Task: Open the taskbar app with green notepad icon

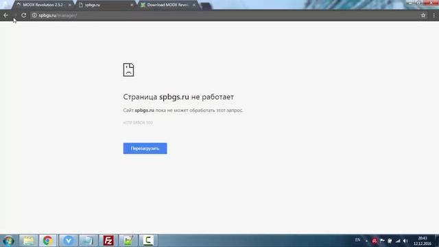Action: click(128, 241)
